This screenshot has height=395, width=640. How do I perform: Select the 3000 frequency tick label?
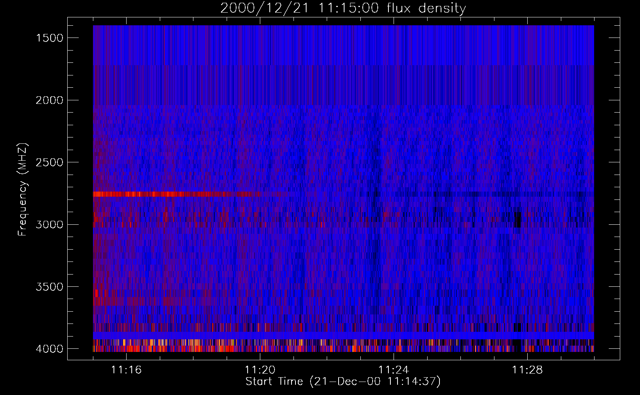point(49,225)
